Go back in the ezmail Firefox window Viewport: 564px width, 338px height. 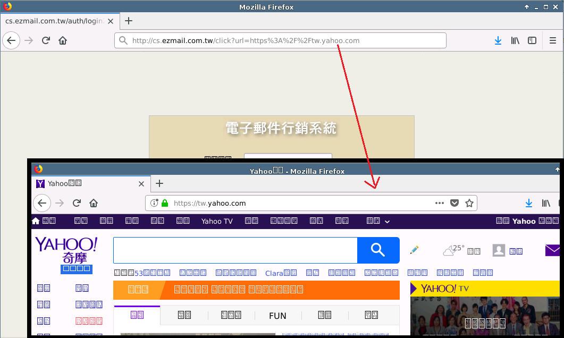click(11, 40)
